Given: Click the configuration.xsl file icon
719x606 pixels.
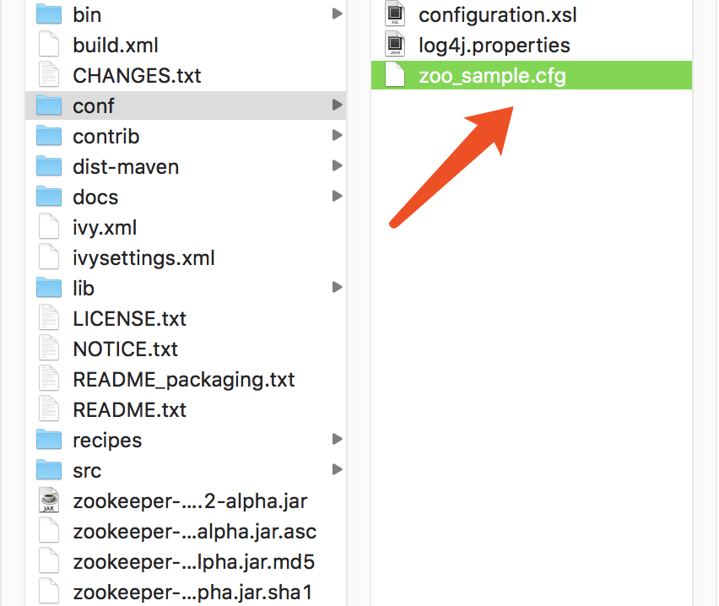Looking at the screenshot, I should click(395, 14).
